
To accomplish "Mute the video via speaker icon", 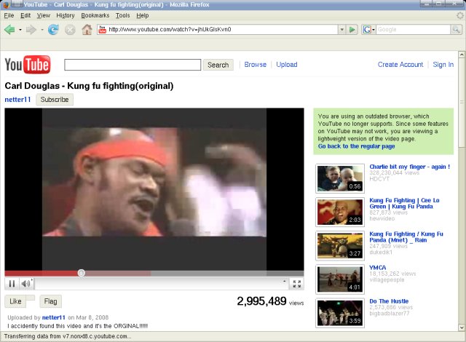I will (26, 284).
